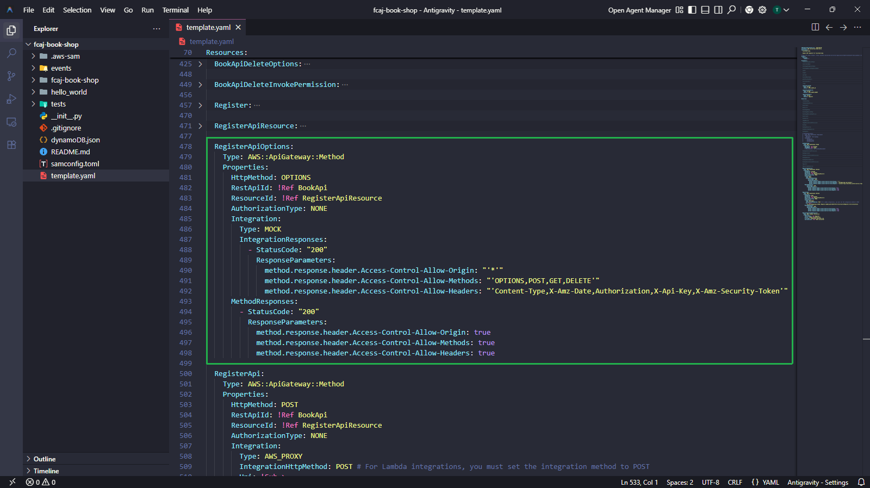Select template.yaml in Explorer tree

pyautogui.click(x=96, y=176)
